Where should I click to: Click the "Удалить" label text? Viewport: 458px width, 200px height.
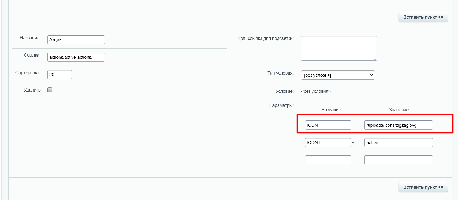pyautogui.click(x=32, y=90)
